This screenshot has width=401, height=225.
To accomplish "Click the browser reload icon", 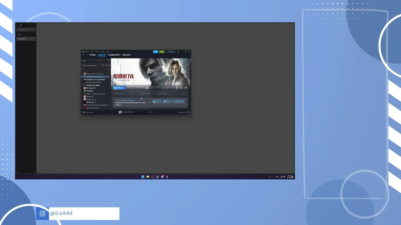I will coord(34,25).
